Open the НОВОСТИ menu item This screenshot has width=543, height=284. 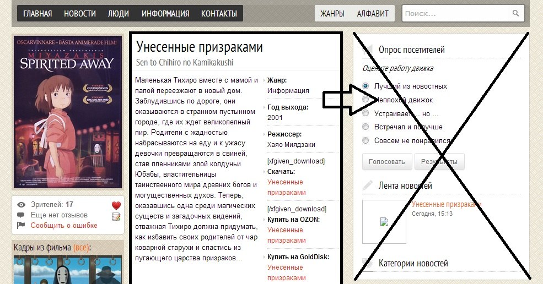[x=79, y=14]
